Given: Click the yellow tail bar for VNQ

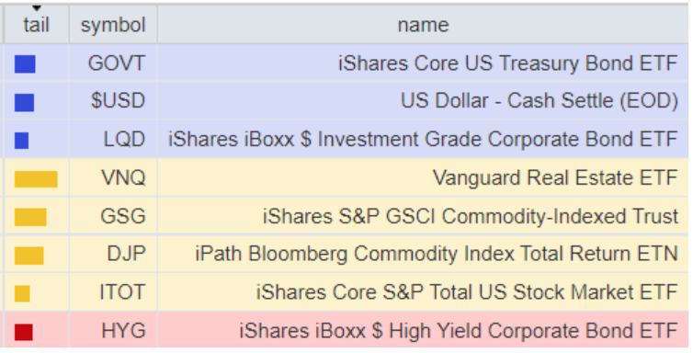Looking at the screenshot, I should pyautogui.click(x=36, y=179).
